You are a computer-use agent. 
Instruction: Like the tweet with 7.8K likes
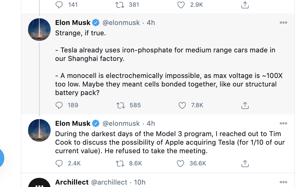point(182,105)
